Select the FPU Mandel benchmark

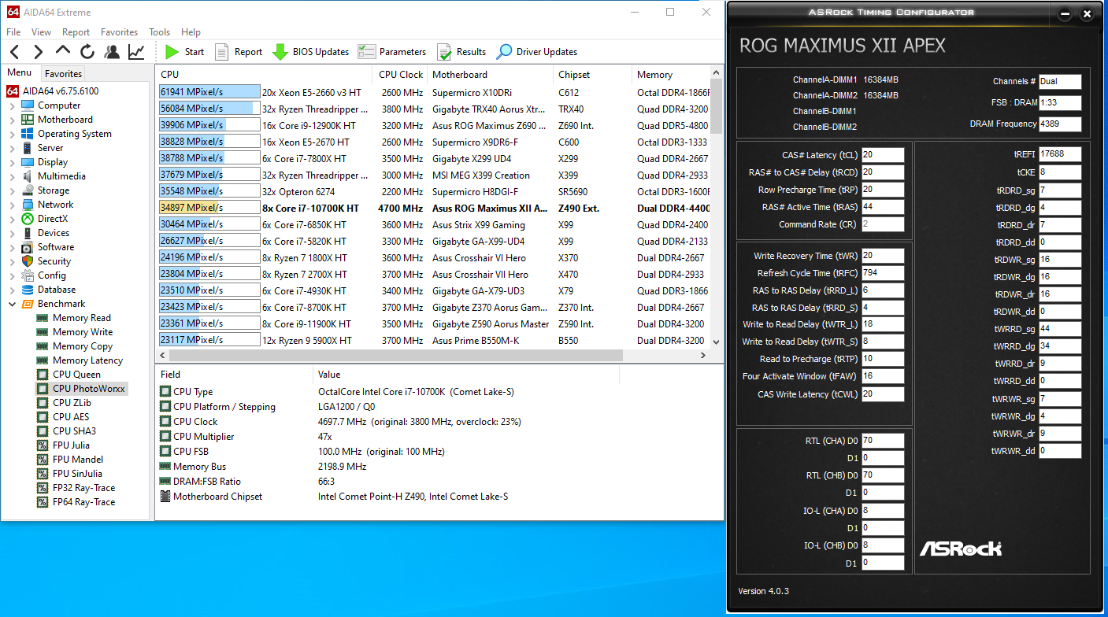click(77, 460)
